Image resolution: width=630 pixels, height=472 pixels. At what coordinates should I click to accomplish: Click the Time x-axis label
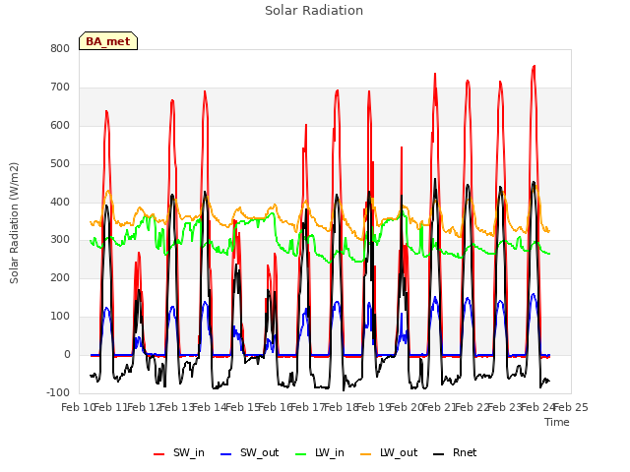(557, 422)
